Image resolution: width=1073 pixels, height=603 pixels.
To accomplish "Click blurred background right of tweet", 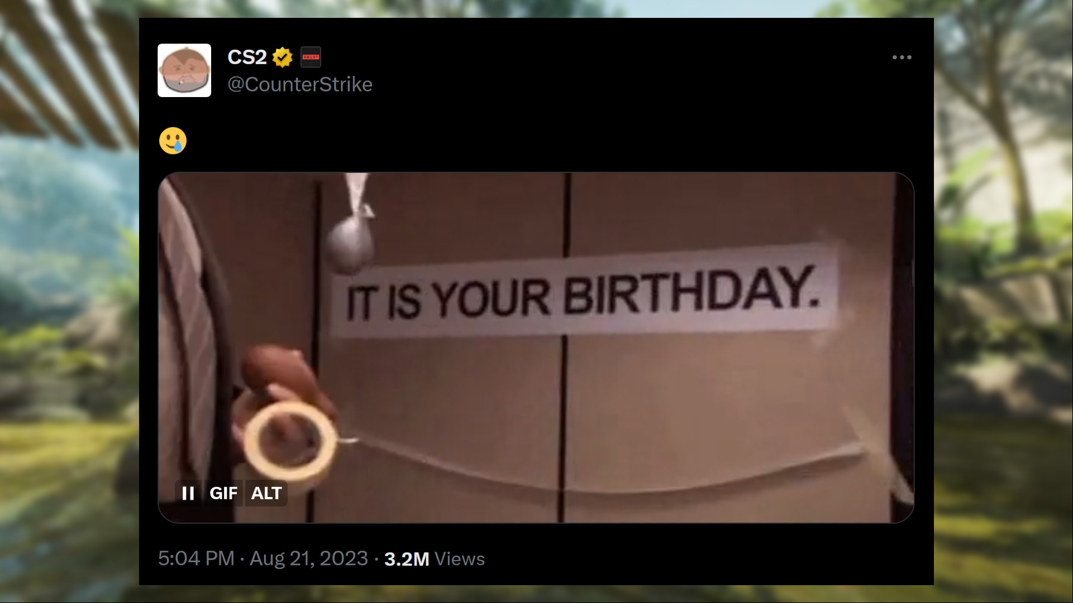I will click(x=1003, y=301).
